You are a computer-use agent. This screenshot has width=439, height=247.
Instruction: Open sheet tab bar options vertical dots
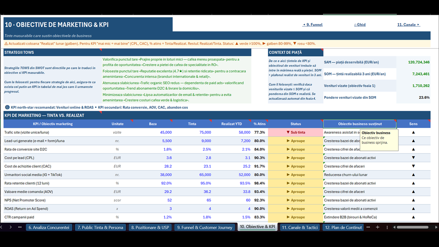387,227
